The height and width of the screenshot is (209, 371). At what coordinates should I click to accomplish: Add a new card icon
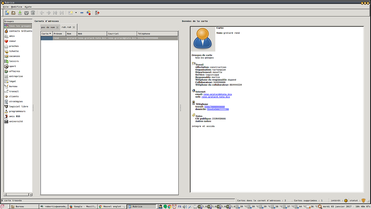pos(70,13)
